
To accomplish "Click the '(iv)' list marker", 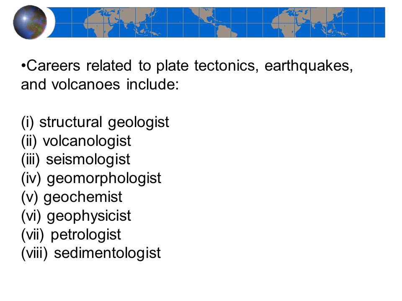I will [31, 179].
